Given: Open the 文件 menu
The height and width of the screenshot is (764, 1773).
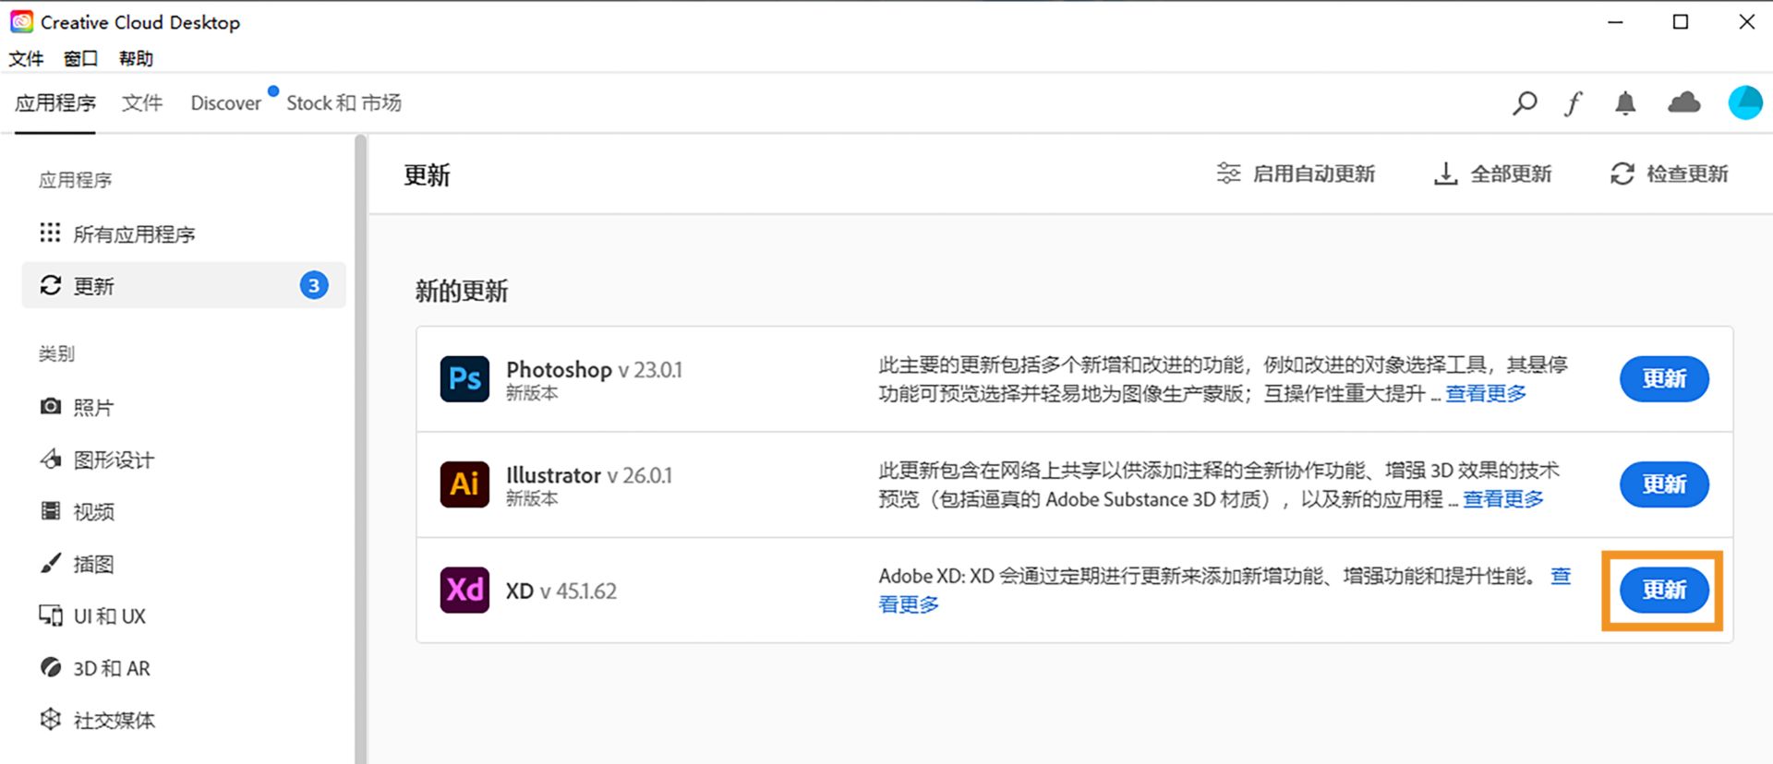Looking at the screenshot, I should click(26, 59).
